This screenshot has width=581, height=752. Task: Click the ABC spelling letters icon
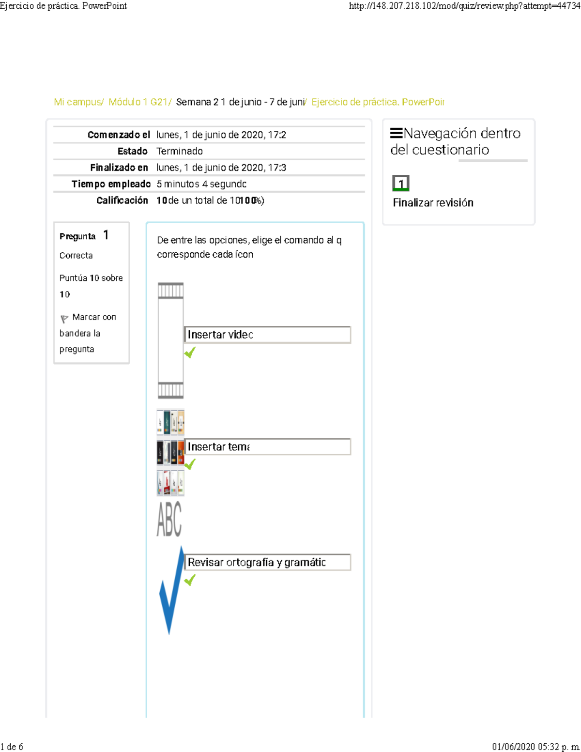pos(169,520)
